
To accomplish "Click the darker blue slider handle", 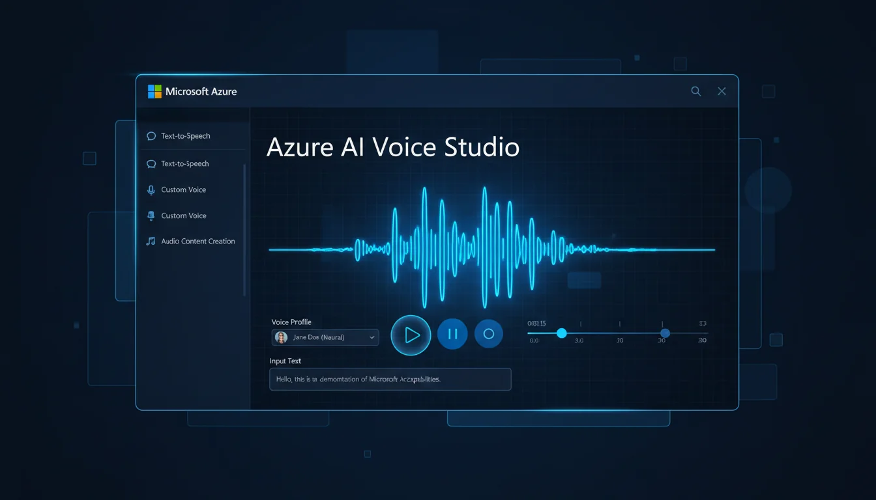I will (x=664, y=333).
